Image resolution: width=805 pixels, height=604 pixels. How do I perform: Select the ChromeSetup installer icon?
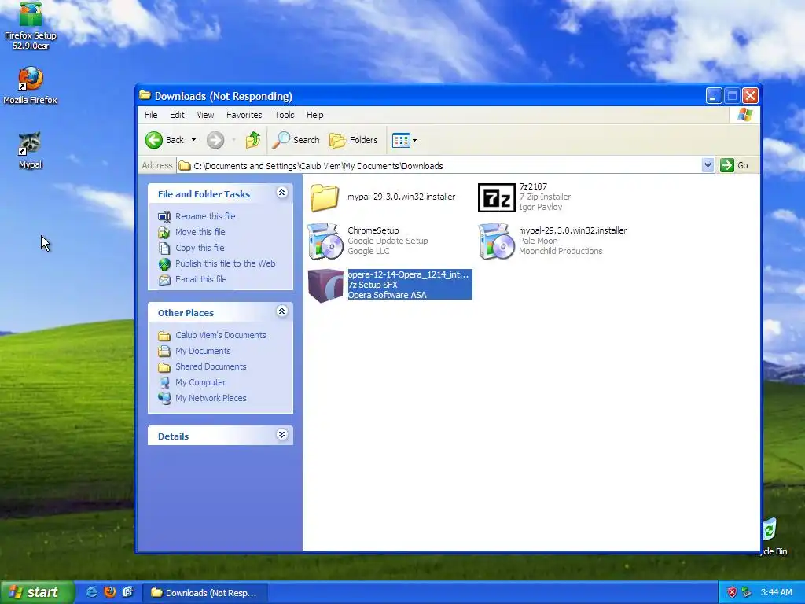(x=325, y=241)
